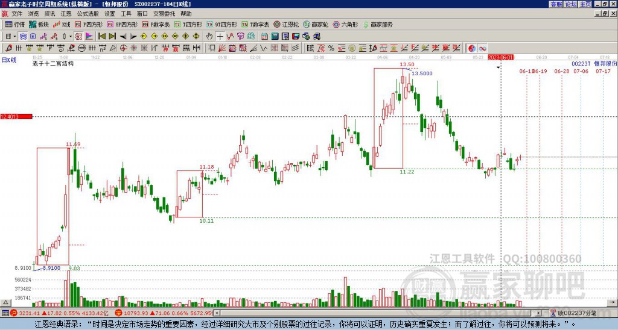
Task: Toggle the crosshair cursor button
Action: pyautogui.click(x=220, y=37)
